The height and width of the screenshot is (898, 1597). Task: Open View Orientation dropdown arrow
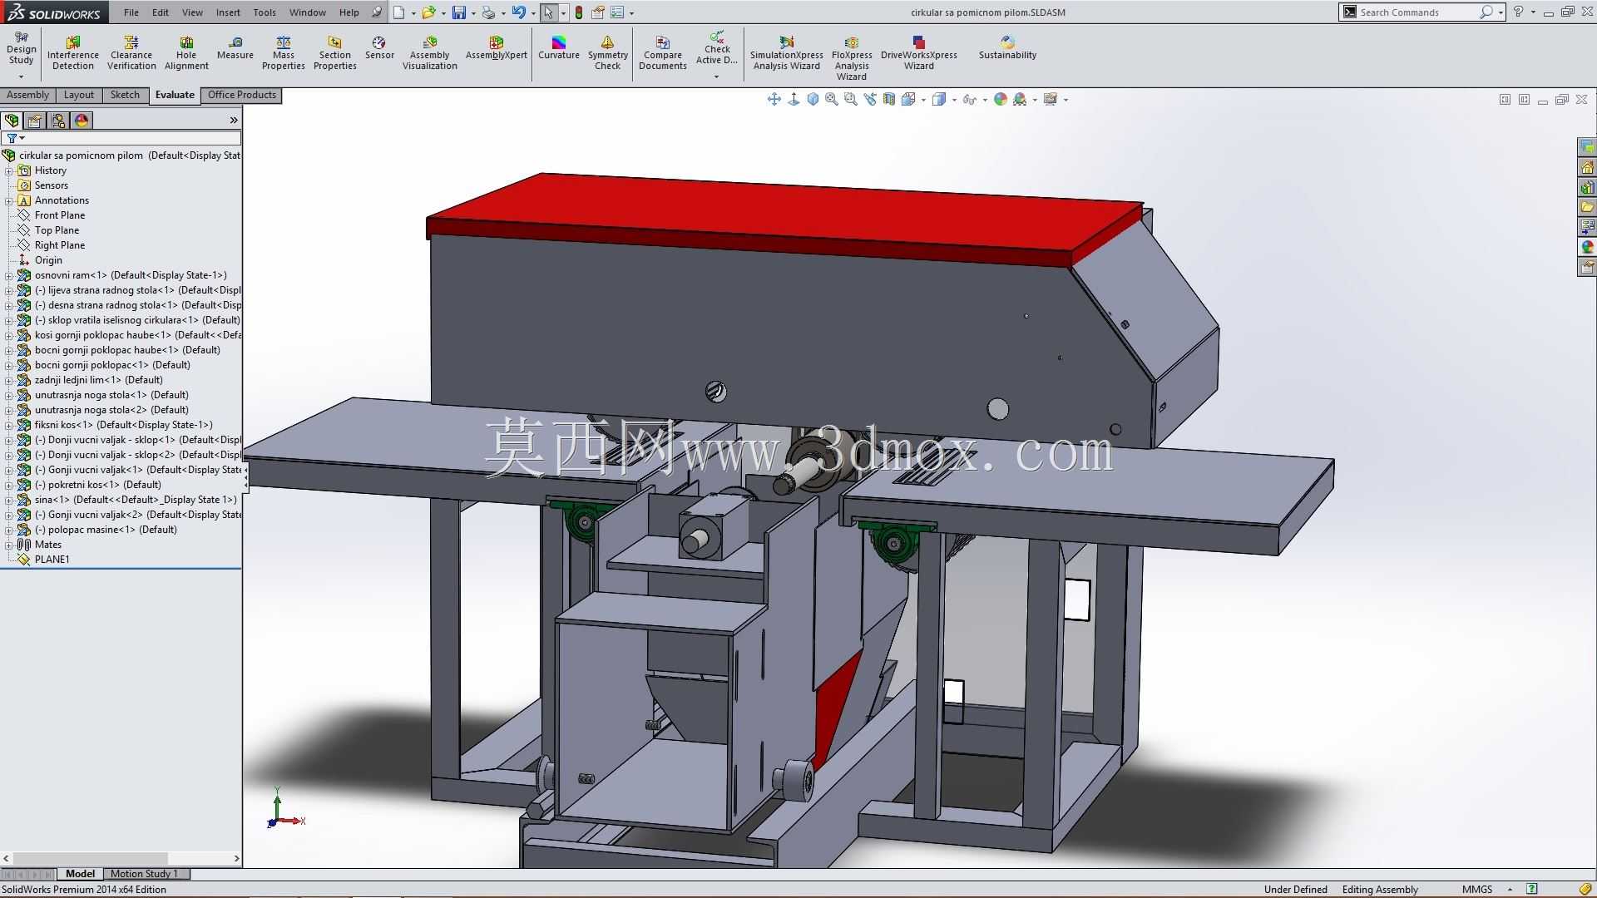pos(923,100)
